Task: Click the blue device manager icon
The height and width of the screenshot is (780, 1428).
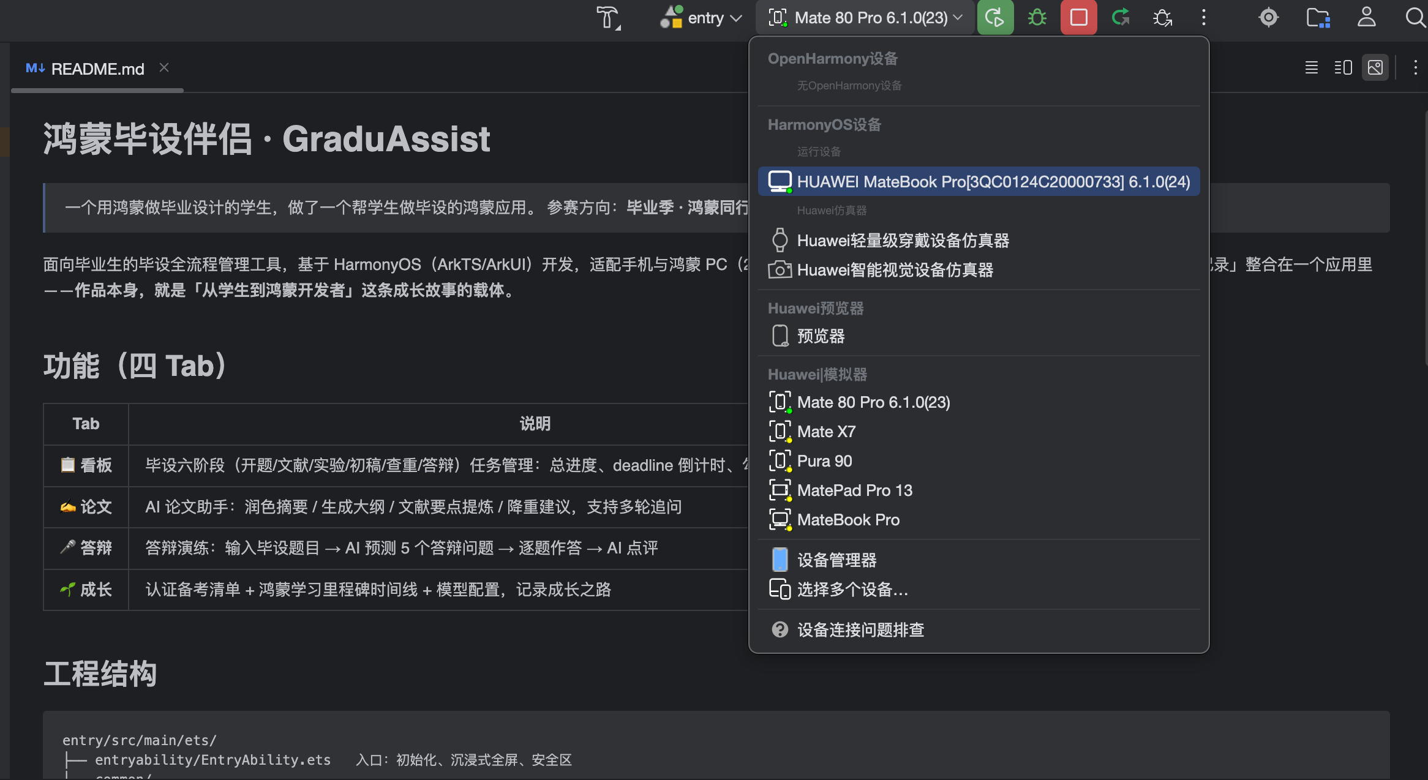Action: [780, 560]
